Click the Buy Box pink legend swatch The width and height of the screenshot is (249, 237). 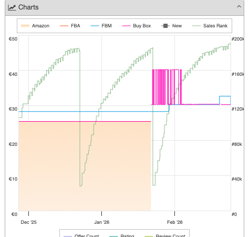(x=126, y=26)
